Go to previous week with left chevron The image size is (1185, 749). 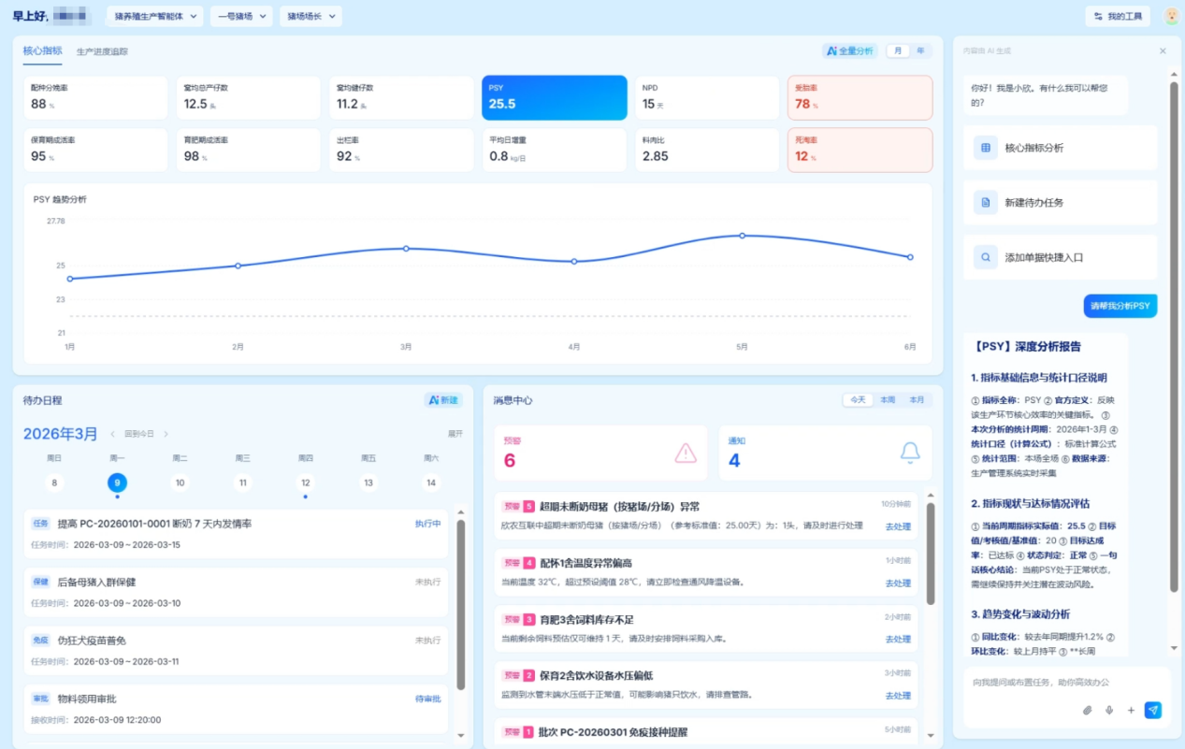point(113,434)
